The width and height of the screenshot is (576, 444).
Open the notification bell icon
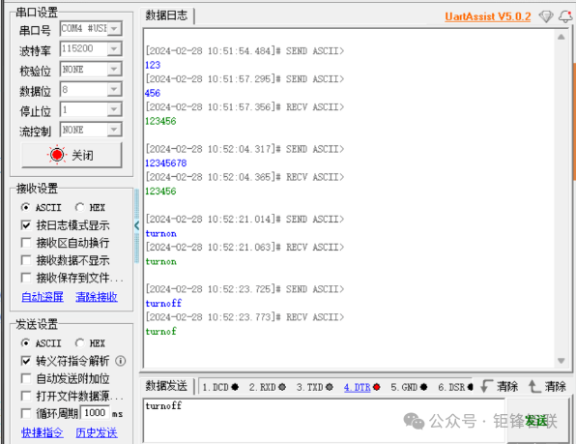pos(565,16)
